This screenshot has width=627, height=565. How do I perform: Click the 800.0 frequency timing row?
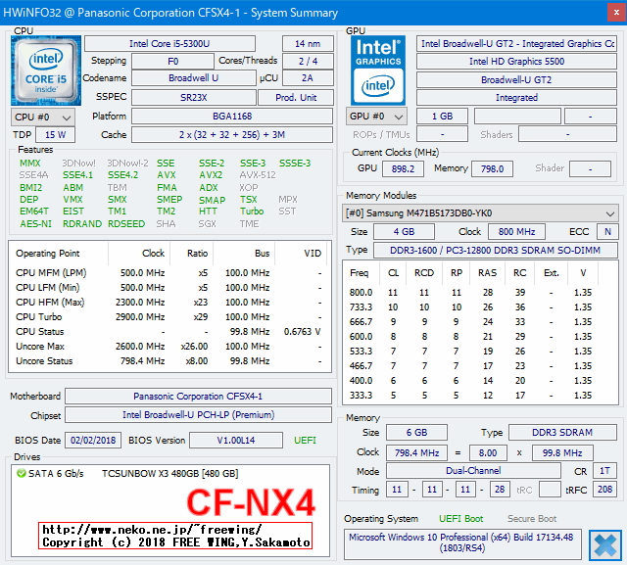click(x=480, y=293)
